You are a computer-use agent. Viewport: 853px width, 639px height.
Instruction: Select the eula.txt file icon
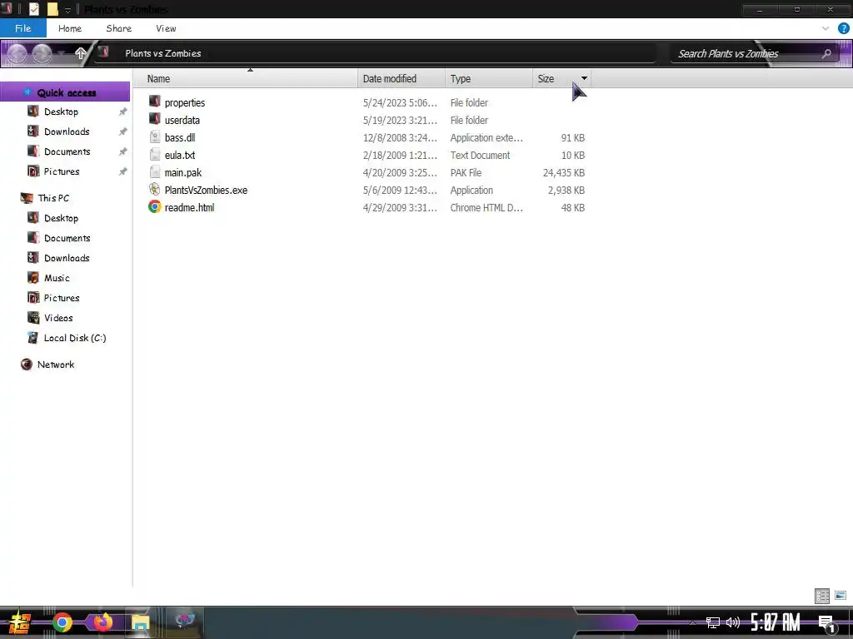(154, 154)
